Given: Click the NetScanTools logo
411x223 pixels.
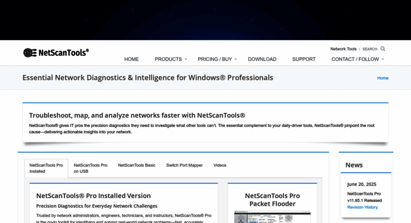Looking at the screenshot, I should (56, 53).
